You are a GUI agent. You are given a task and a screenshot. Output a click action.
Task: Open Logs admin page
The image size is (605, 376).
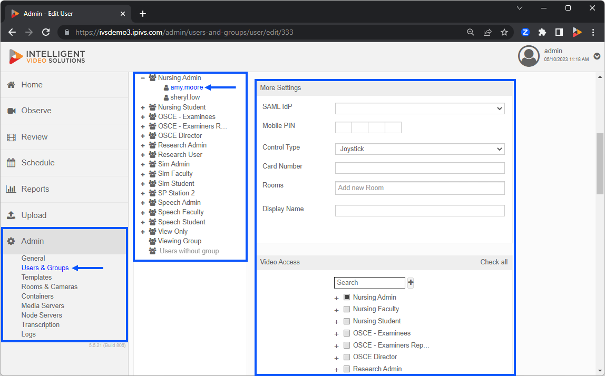point(28,334)
